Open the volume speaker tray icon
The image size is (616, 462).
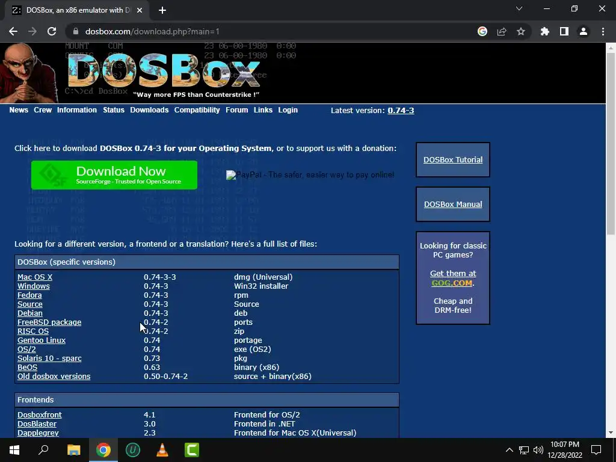coord(538,450)
